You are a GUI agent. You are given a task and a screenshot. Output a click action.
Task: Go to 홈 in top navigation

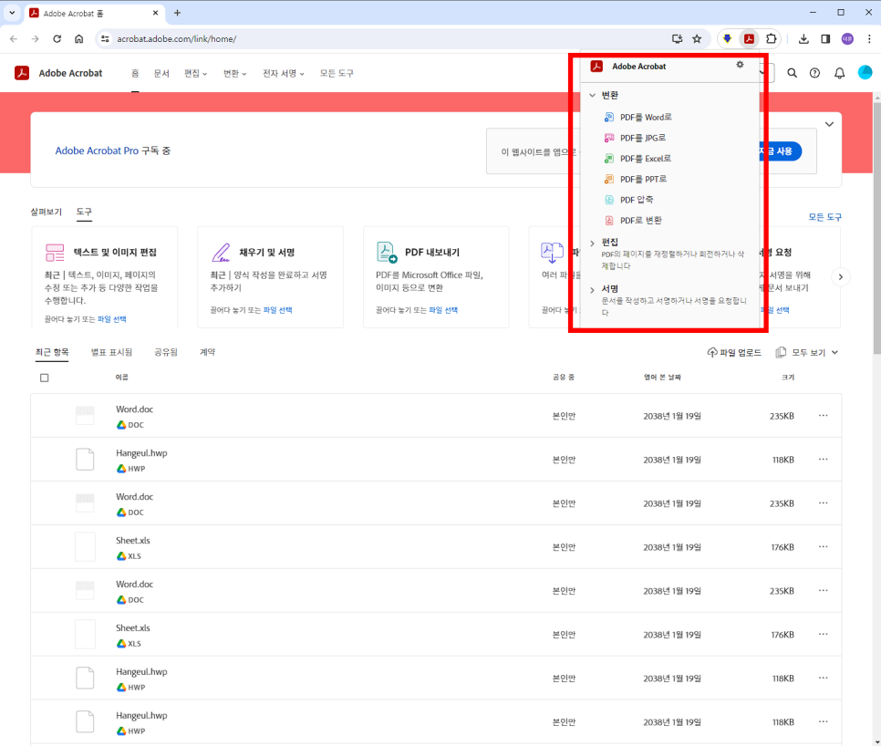135,73
